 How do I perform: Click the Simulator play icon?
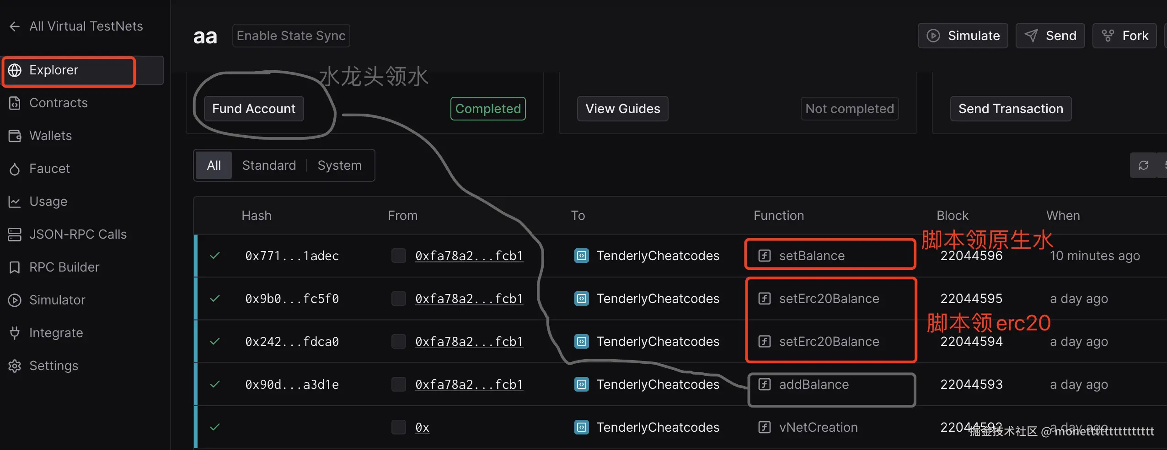pyautogui.click(x=15, y=300)
